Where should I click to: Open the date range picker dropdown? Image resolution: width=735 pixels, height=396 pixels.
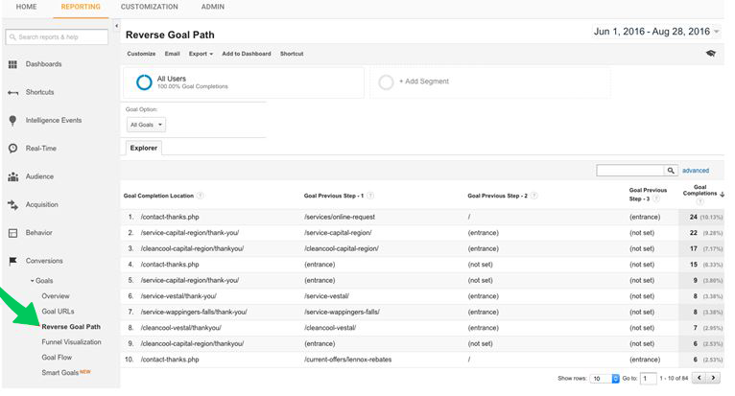717,32
